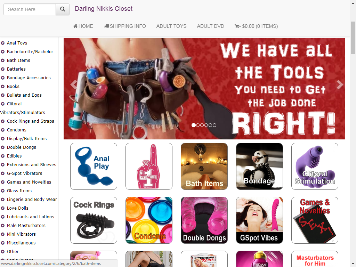Image resolution: width=356 pixels, height=267 pixels.
Task: Open the Edibles sidebar category
Action: coord(14,156)
